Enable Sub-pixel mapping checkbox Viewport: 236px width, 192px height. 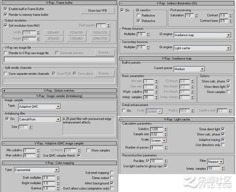coord(112,172)
